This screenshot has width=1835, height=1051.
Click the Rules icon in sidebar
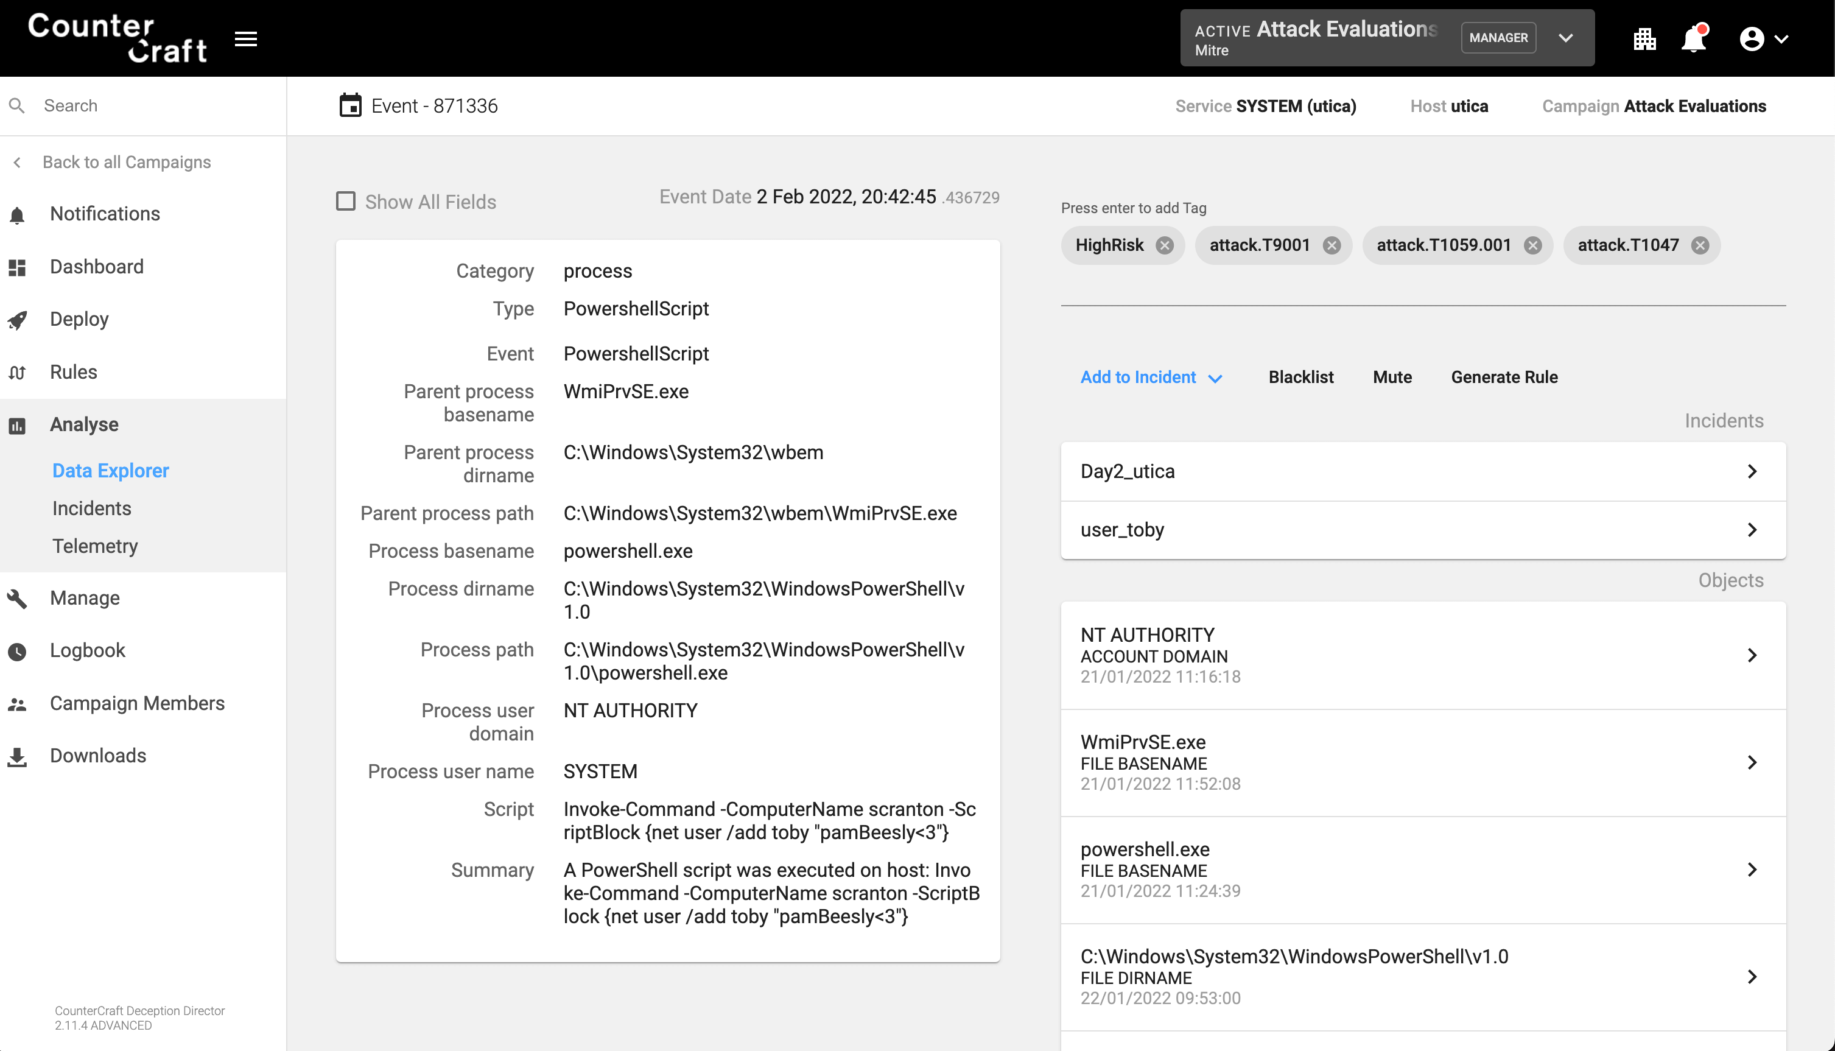(x=17, y=373)
